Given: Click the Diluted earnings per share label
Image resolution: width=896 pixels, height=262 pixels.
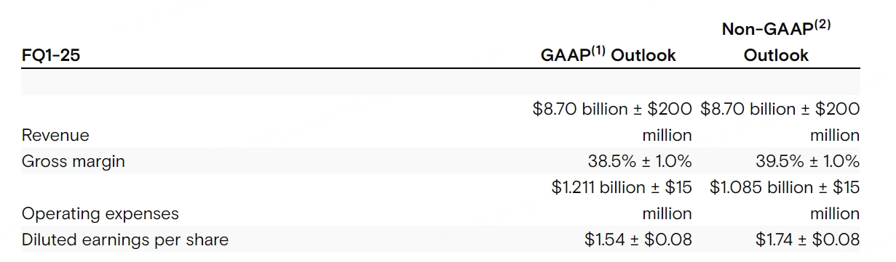Looking at the screenshot, I should pos(125,240).
